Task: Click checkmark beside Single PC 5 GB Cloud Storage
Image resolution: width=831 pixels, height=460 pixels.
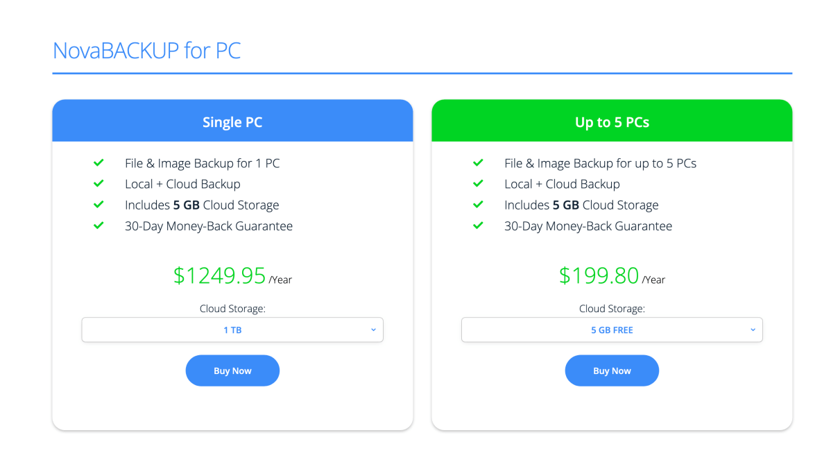Action: [x=98, y=205]
